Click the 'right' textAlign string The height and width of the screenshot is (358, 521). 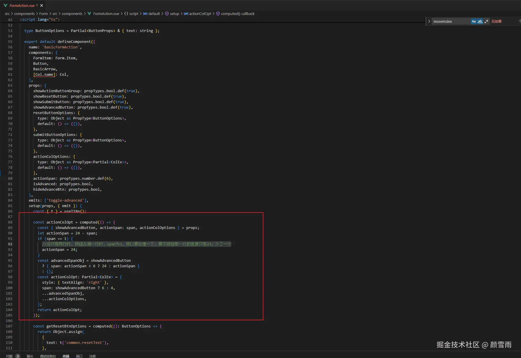coord(94,282)
